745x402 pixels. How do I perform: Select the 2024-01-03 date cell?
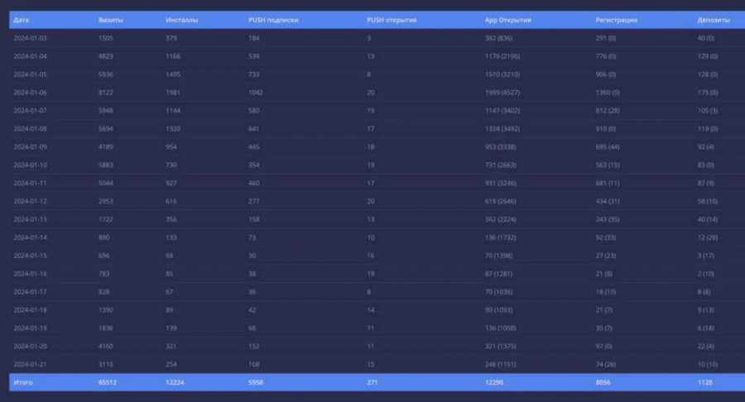(x=30, y=38)
